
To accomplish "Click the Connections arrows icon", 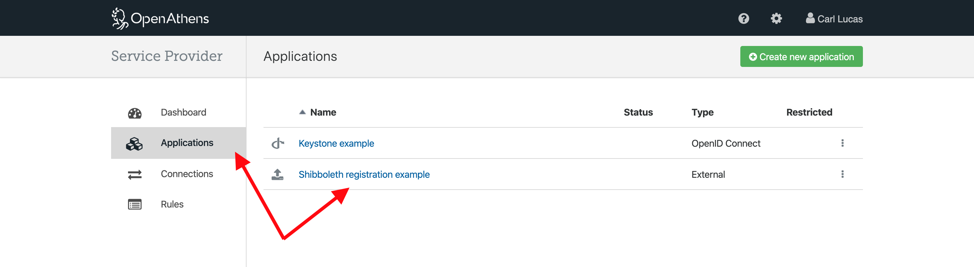I will click(x=134, y=174).
